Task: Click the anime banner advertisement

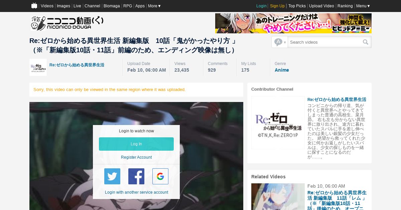Action: [293, 23]
